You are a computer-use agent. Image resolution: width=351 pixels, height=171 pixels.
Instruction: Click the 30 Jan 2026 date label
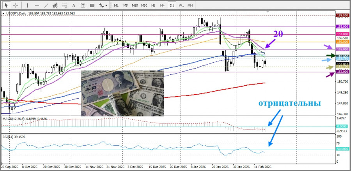coord(241,167)
